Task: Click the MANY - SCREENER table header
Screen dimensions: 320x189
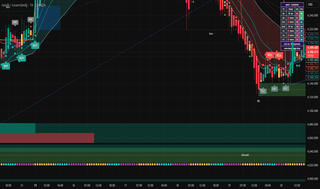Action: [292, 5]
